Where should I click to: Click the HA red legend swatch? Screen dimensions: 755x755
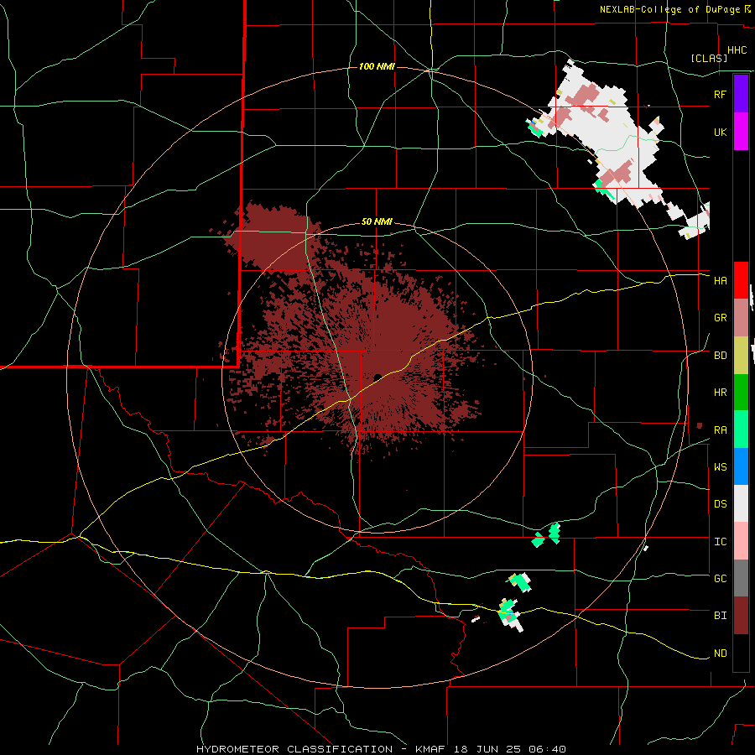click(x=741, y=280)
